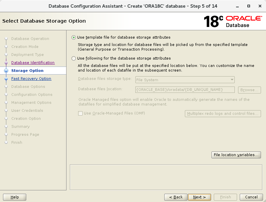This screenshot has height=202, width=266.
Task: Click the Storage Option step bullet icon
Action: 6,71
